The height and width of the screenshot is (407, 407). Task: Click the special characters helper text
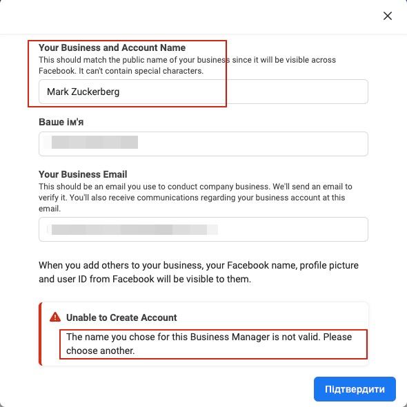coord(187,65)
